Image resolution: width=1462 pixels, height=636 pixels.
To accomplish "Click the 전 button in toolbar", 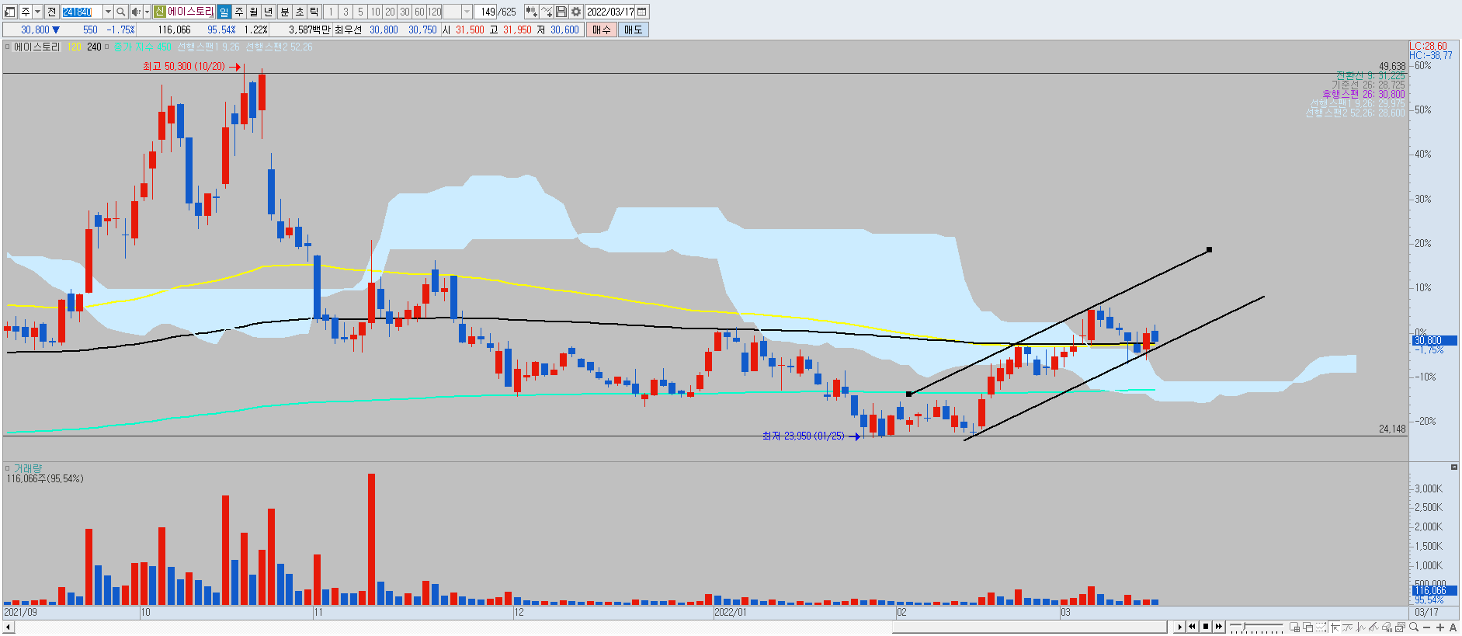I will pos(51,12).
